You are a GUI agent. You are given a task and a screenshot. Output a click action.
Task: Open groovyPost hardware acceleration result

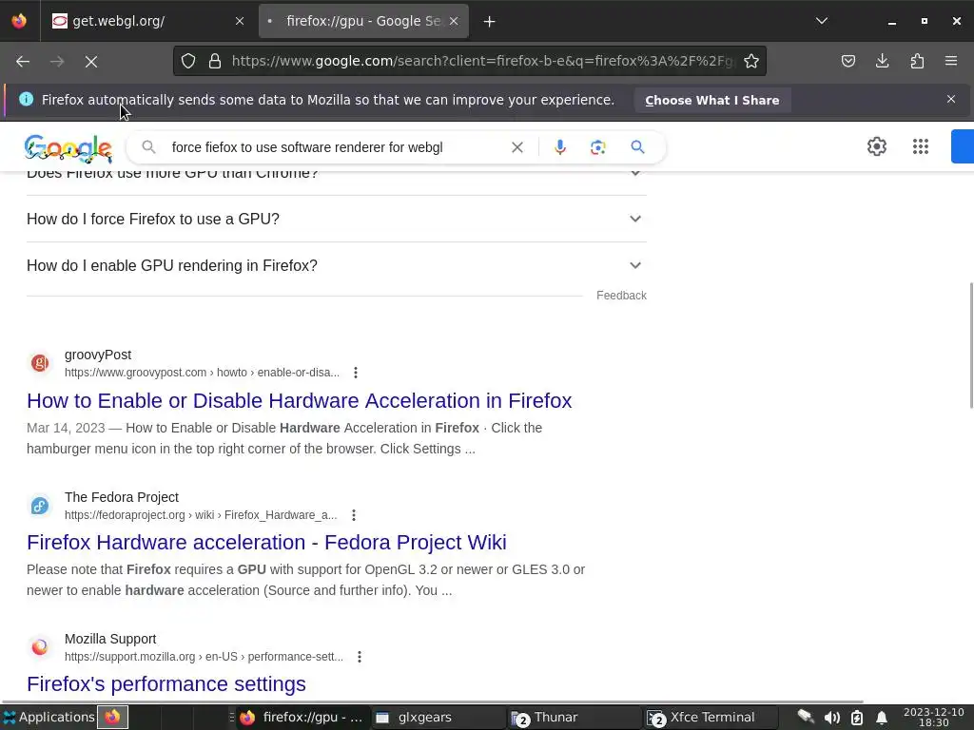click(x=299, y=400)
